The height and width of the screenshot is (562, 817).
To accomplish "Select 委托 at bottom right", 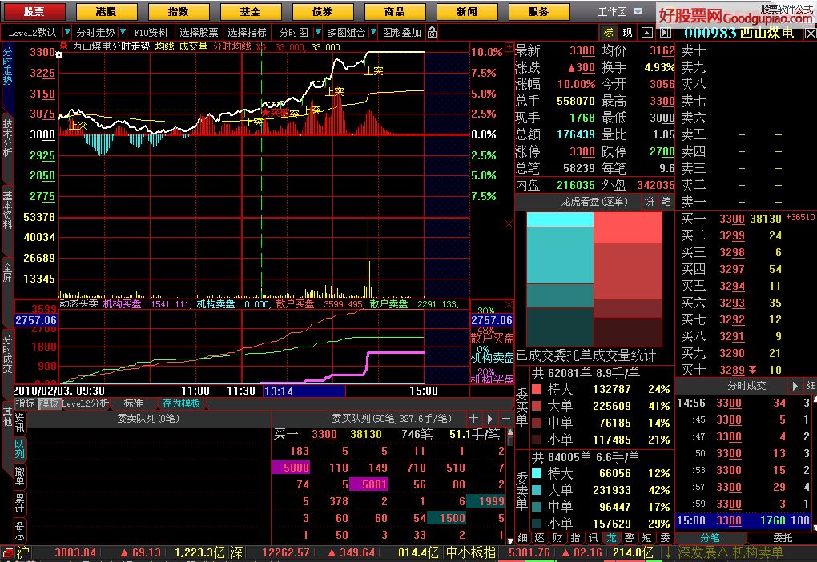I will (782, 537).
